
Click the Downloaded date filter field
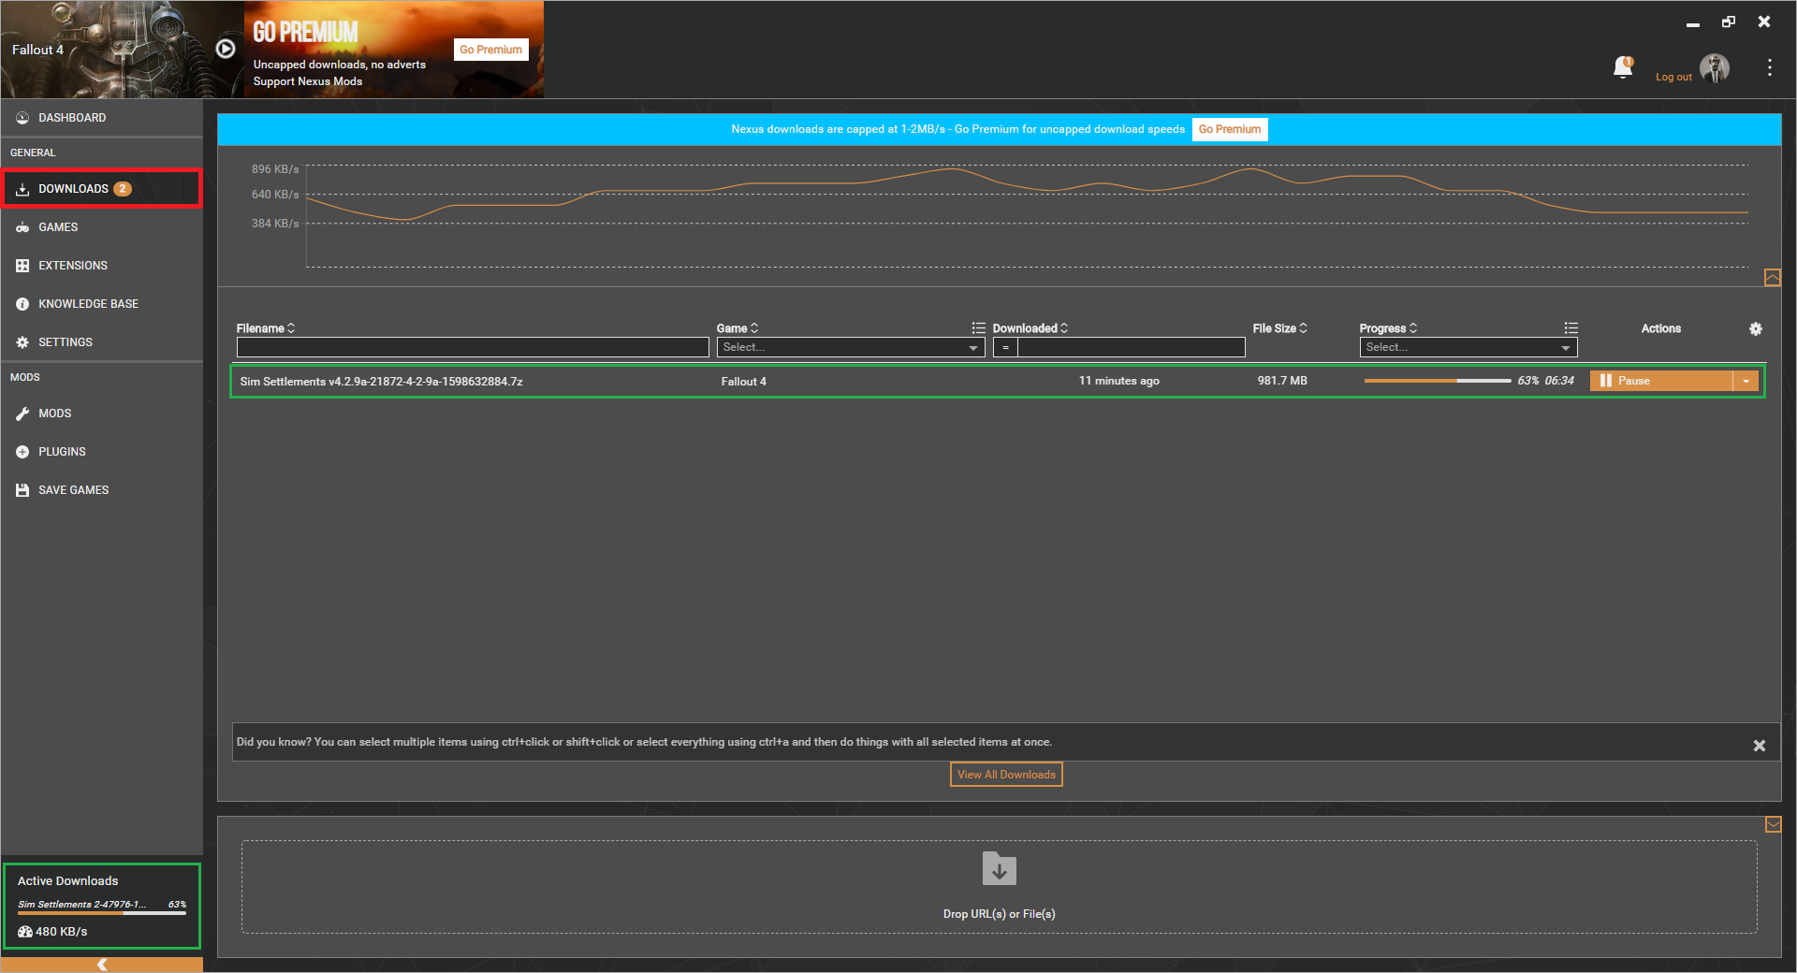[x=1132, y=347]
